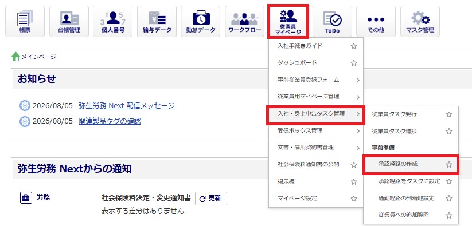Click the メインページ breadcrumb text

click(x=38, y=57)
